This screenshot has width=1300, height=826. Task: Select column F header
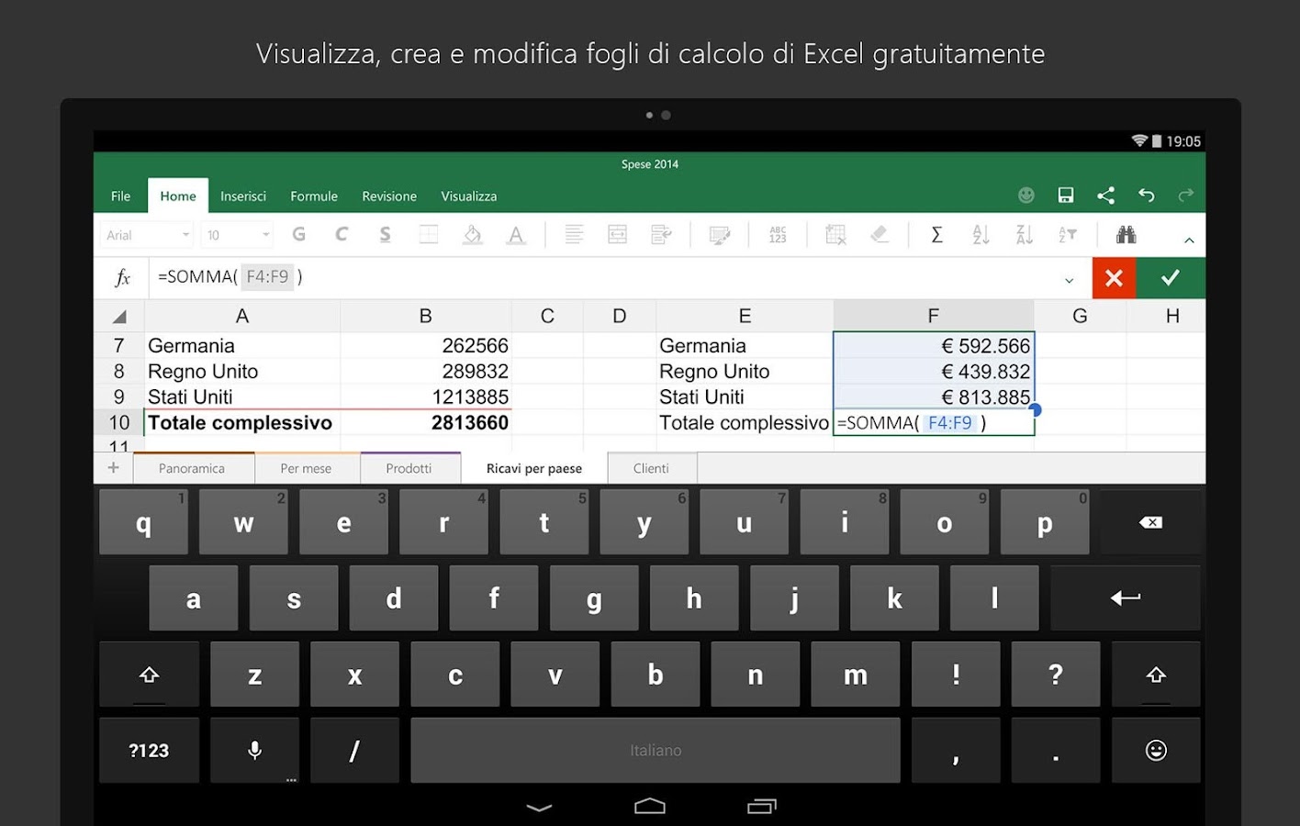point(934,316)
